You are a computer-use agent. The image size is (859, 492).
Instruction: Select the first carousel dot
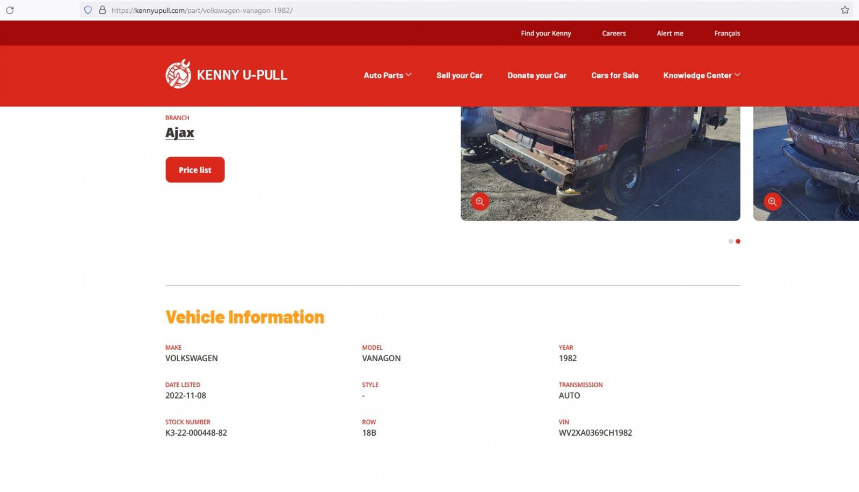pyautogui.click(x=731, y=241)
